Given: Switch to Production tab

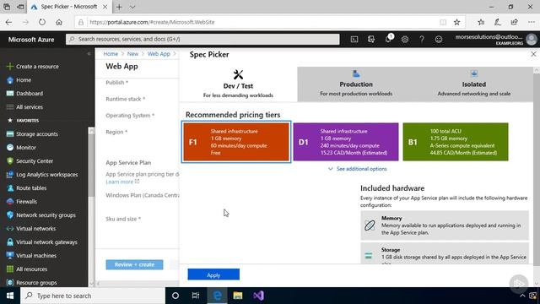Looking at the screenshot, I should pyautogui.click(x=356, y=84).
